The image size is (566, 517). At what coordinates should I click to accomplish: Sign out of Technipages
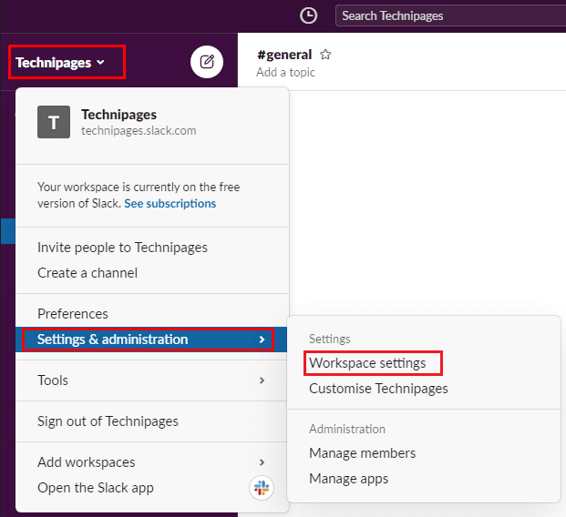108,421
